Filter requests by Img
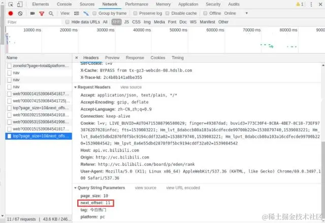 tap(147, 22)
